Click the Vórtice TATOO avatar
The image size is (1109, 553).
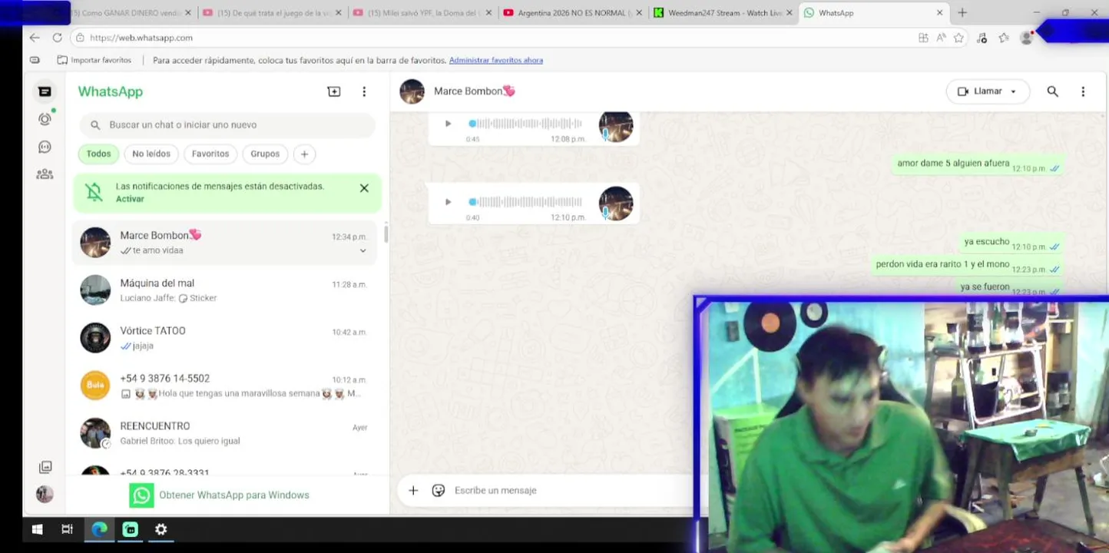pyautogui.click(x=95, y=338)
